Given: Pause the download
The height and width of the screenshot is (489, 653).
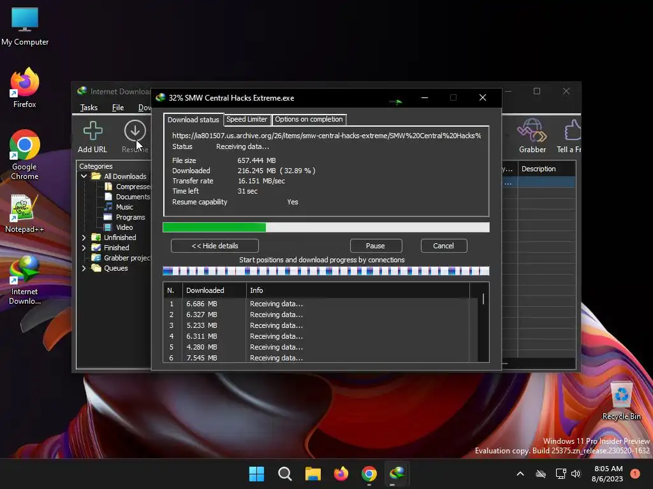Looking at the screenshot, I should click(375, 246).
